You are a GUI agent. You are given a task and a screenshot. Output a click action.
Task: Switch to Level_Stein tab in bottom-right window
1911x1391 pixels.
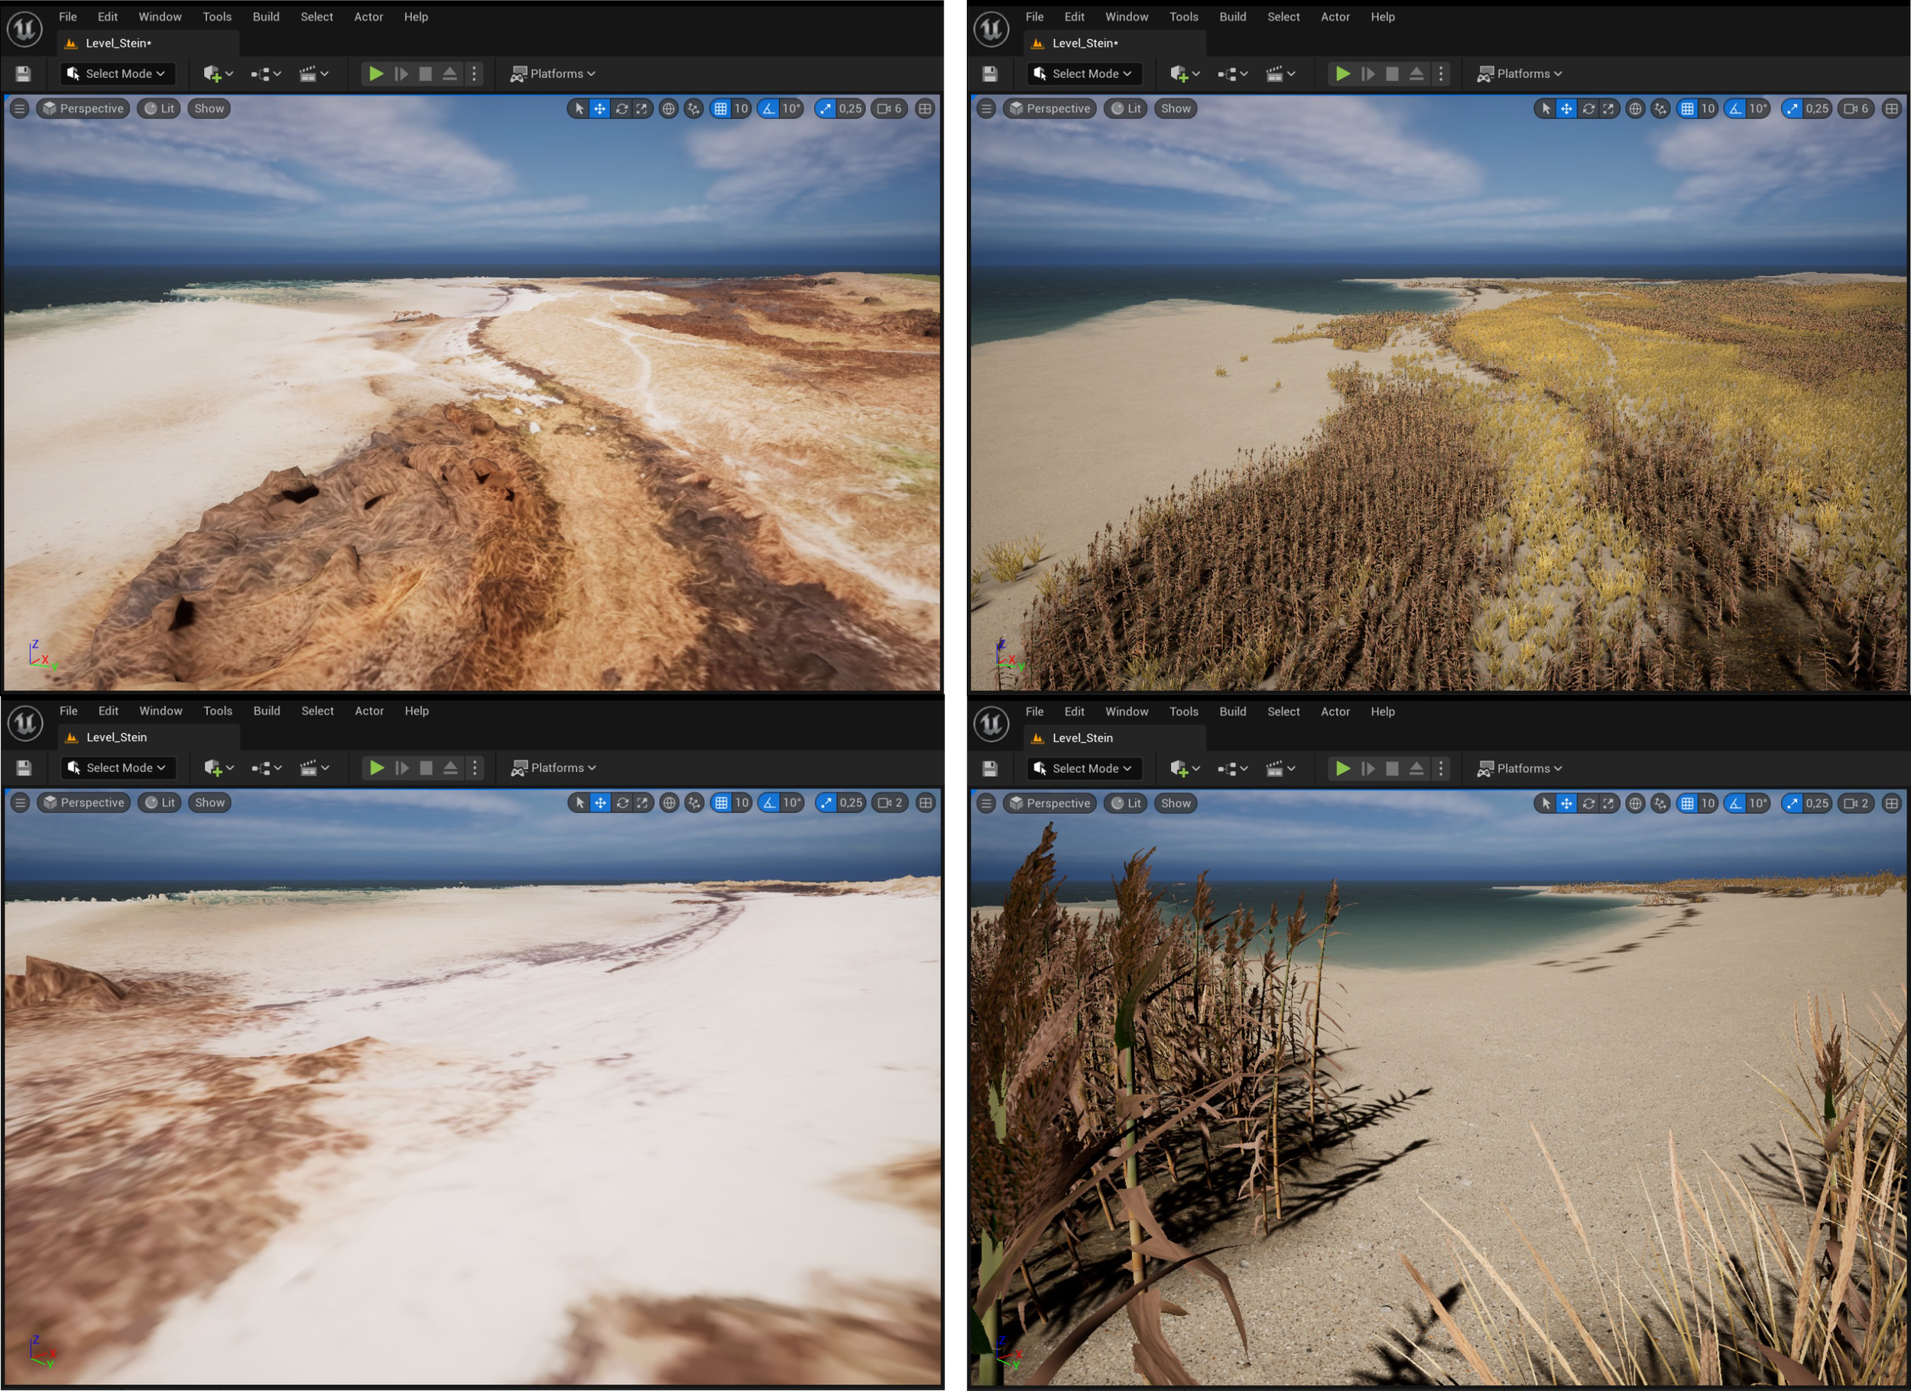click(1082, 738)
